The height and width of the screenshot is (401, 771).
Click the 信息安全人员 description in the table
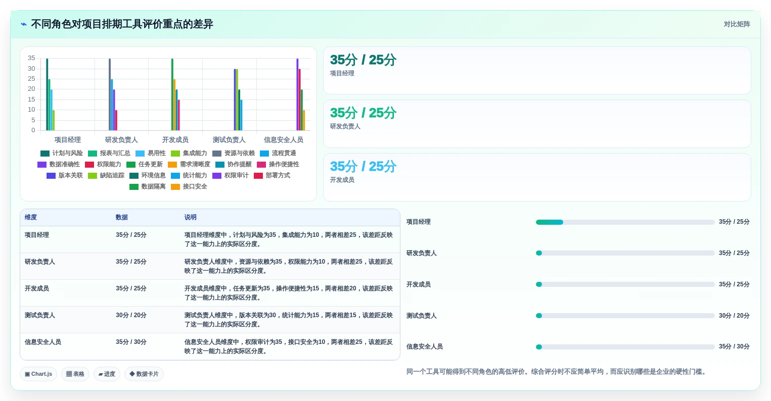(x=289, y=347)
